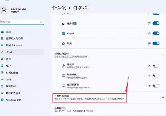The width and height of the screenshot is (166, 116).
Task: Open the 帐户 settings page
Action: coord(22,66)
